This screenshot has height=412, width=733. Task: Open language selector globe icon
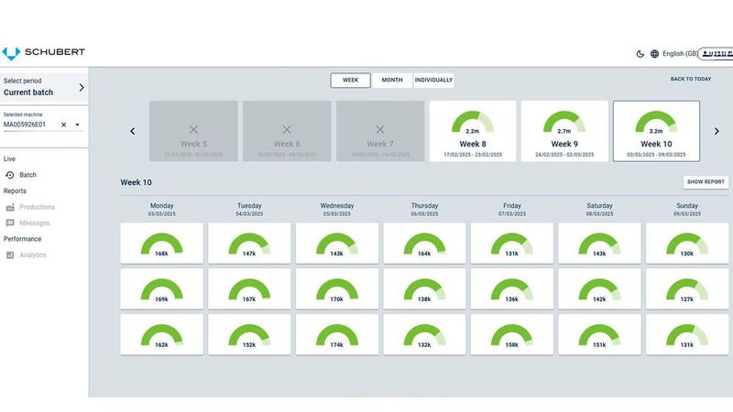click(654, 54)
